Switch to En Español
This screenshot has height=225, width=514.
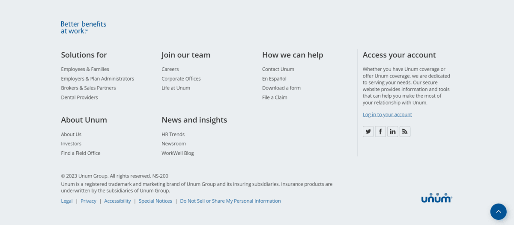coord(274,78)
